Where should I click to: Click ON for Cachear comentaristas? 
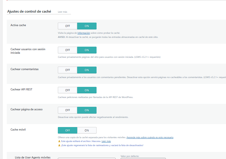pos(87,70)
